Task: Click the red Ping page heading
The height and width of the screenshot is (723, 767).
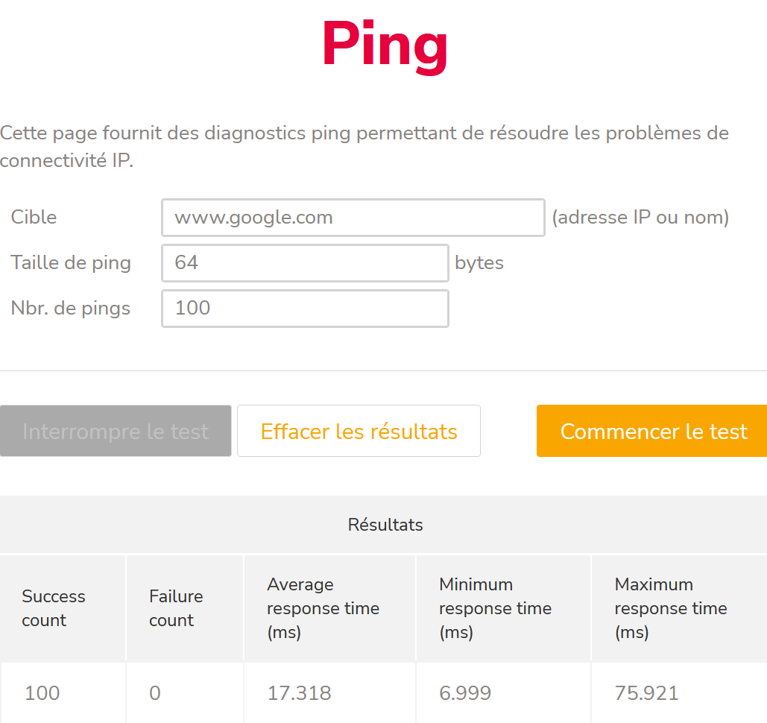Action: pos(385,45)
